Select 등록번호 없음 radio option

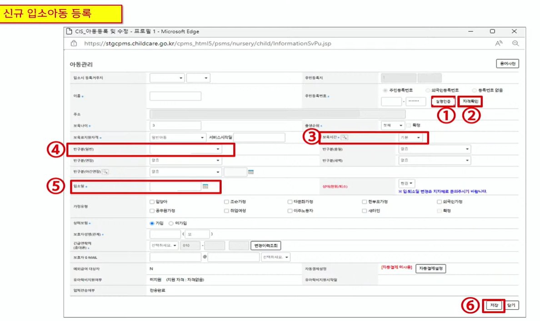click(474, 90)
